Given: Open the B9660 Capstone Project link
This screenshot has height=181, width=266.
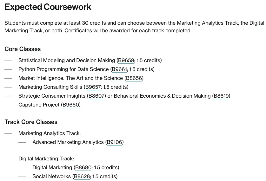Looking at the screenshot, I should pyautogui.click(x=71, y=105).
